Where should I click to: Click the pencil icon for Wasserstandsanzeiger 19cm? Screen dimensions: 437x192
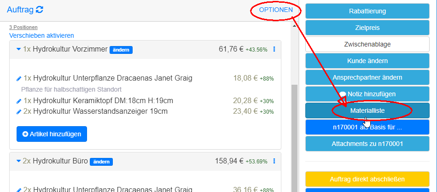click(18, 111)
